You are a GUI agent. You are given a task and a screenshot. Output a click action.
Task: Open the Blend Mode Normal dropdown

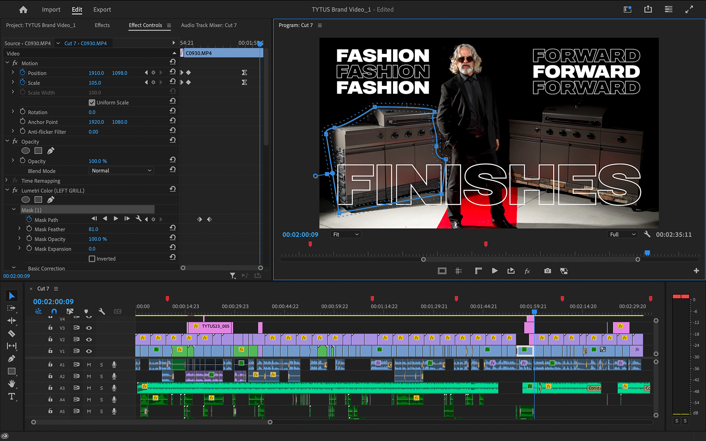coord(121,171)
